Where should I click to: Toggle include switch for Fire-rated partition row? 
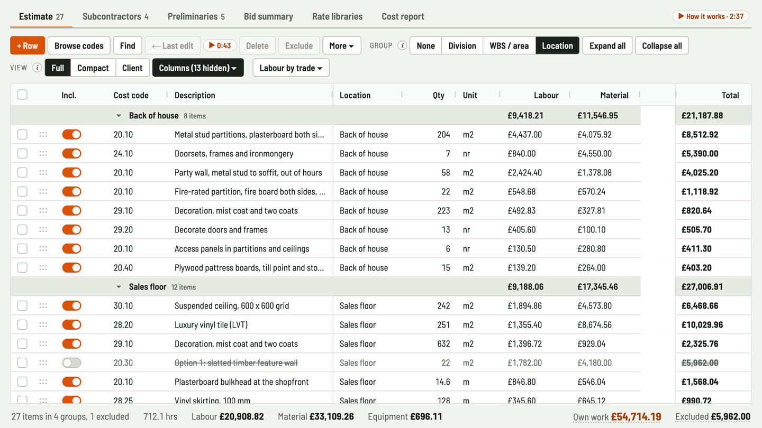pyautogui.click(x=71, y=192)
